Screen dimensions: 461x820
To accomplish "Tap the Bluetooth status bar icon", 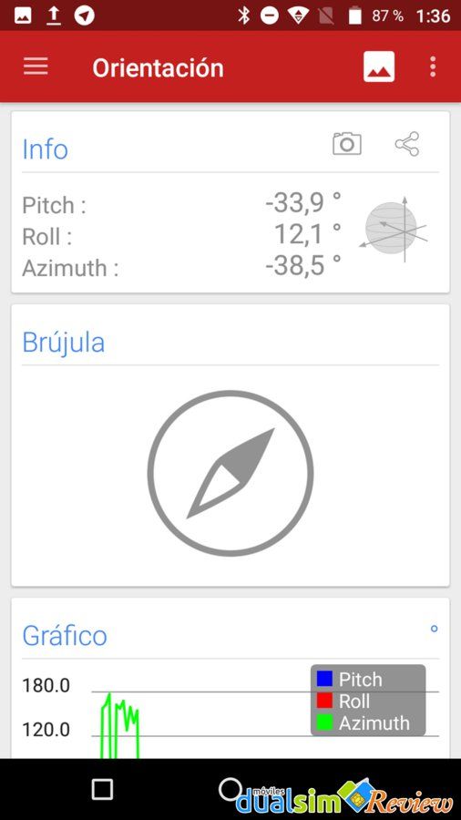I will pos(243,15).
